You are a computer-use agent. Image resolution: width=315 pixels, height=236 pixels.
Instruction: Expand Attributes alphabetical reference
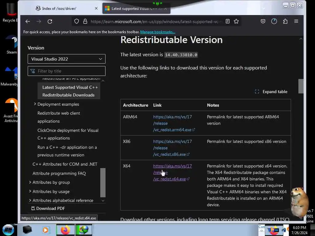coord(30,200)
